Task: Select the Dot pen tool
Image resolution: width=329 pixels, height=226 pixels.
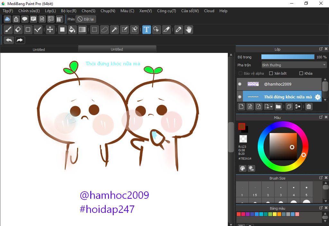Action: (38, 30)
